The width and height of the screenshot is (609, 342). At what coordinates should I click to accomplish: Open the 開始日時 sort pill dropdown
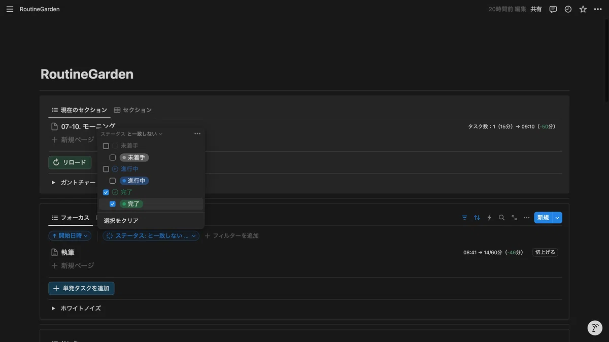tap(70, 235)
